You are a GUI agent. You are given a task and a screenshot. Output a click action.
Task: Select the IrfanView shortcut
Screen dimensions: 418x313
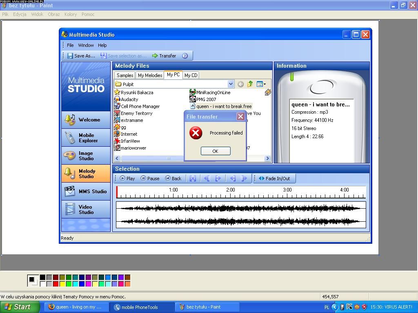coord(127,141)
